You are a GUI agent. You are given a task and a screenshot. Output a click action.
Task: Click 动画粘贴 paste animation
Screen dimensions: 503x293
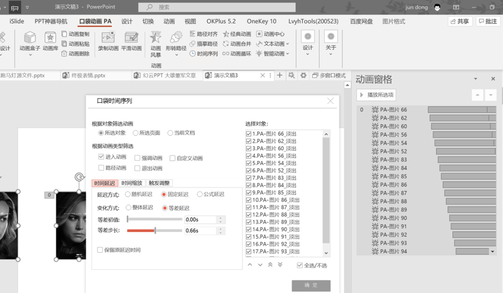[75, 44]
